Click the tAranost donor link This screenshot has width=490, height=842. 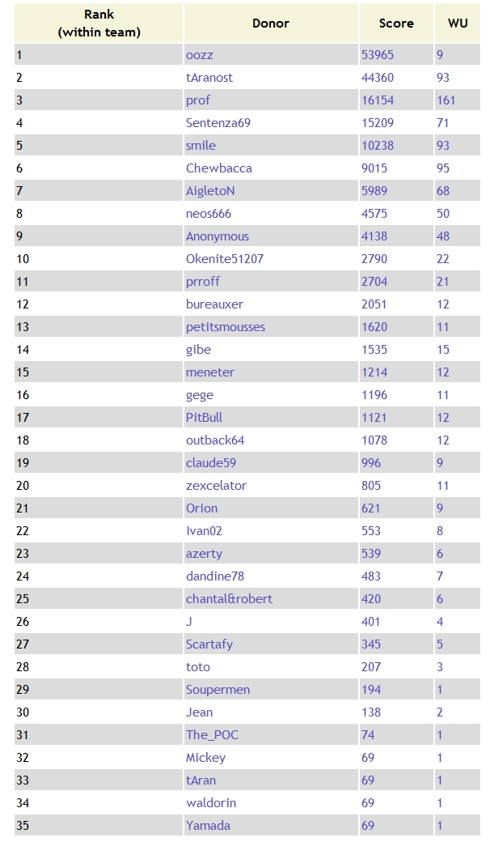(x=209, y=78)
